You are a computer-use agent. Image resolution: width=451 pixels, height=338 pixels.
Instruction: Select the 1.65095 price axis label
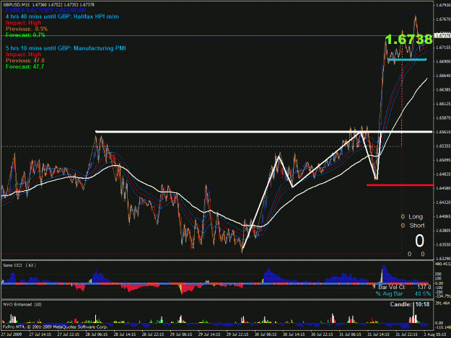point(443,160)
